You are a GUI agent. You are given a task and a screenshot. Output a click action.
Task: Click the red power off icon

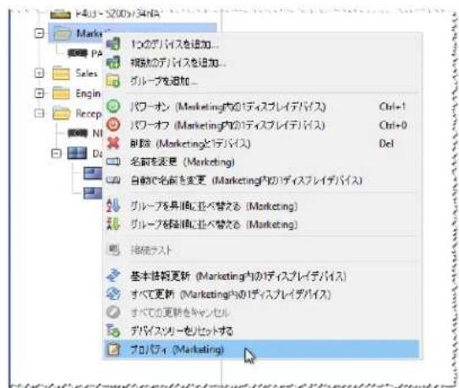click(113, 125)
